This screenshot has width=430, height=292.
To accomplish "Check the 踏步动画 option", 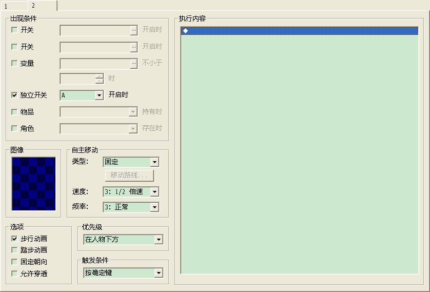I will pos(14,250).
